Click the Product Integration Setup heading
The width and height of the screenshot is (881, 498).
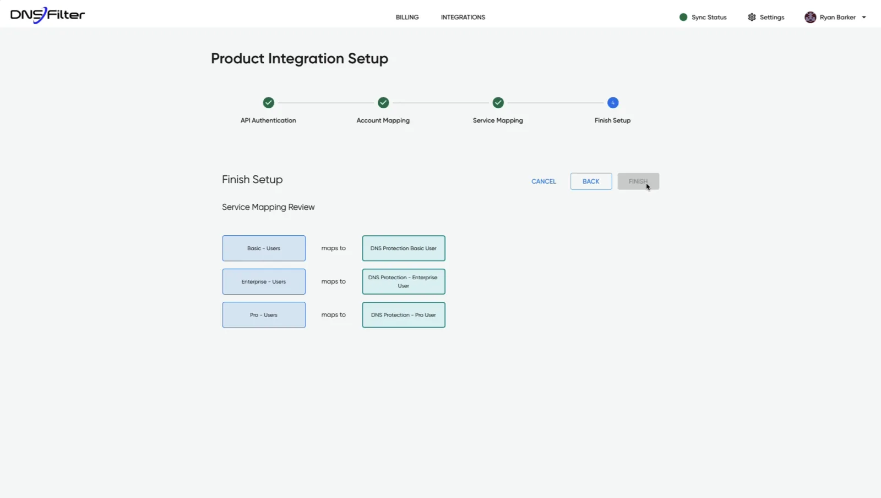pos(300,58)
